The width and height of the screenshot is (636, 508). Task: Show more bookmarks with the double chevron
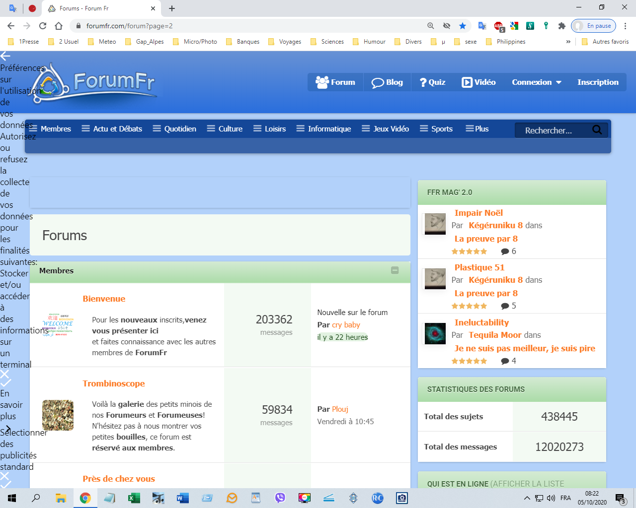[568, 42]
